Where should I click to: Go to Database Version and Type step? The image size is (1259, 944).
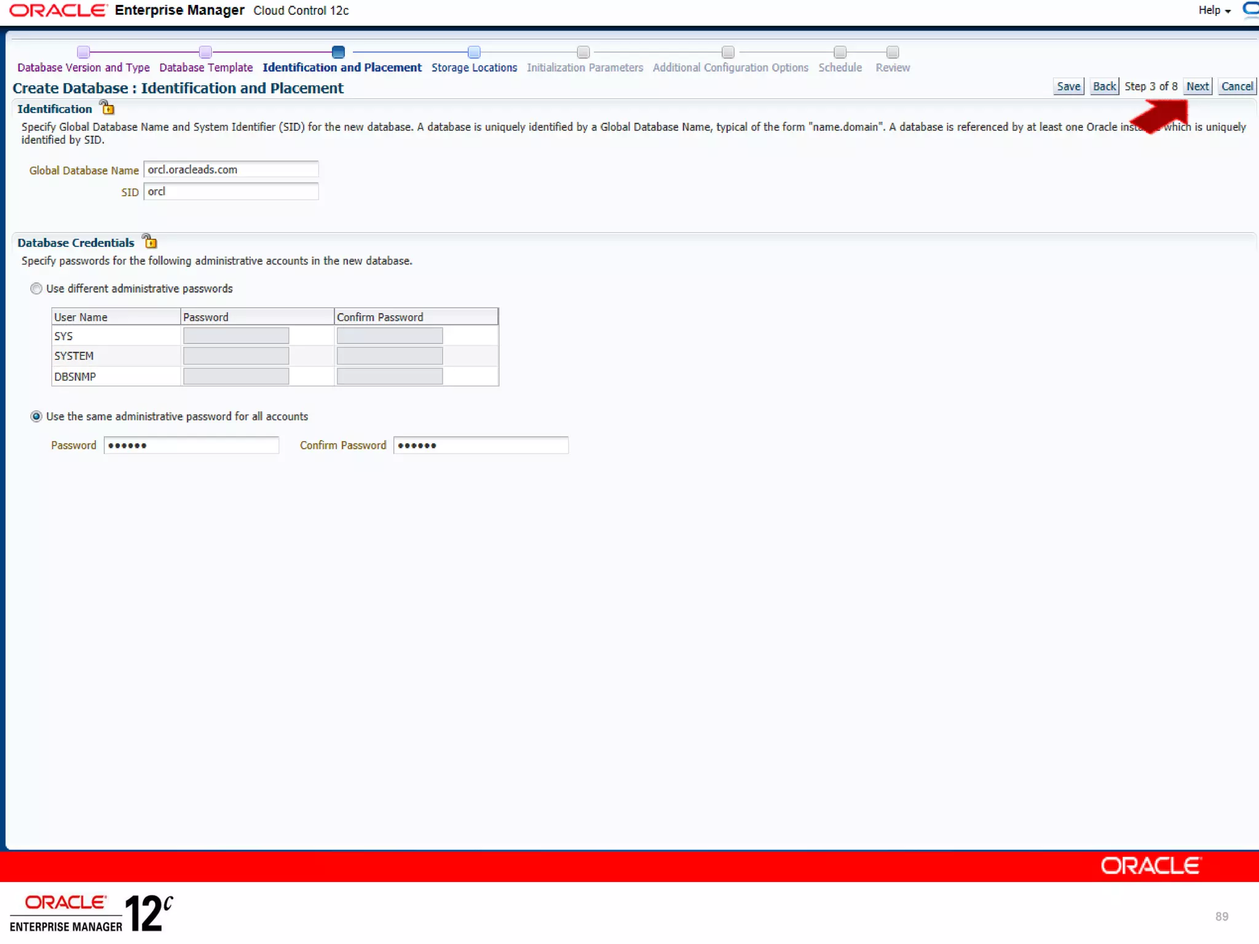coord(84,68)
